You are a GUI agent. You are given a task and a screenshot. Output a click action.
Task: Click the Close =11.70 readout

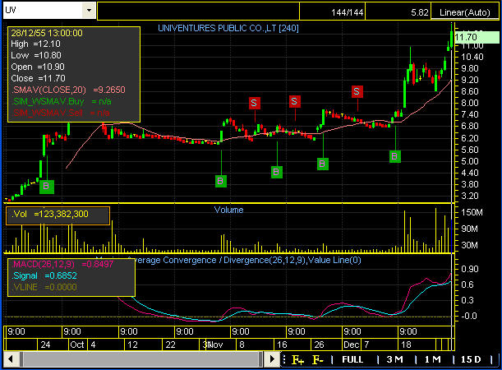coord(38,78)
